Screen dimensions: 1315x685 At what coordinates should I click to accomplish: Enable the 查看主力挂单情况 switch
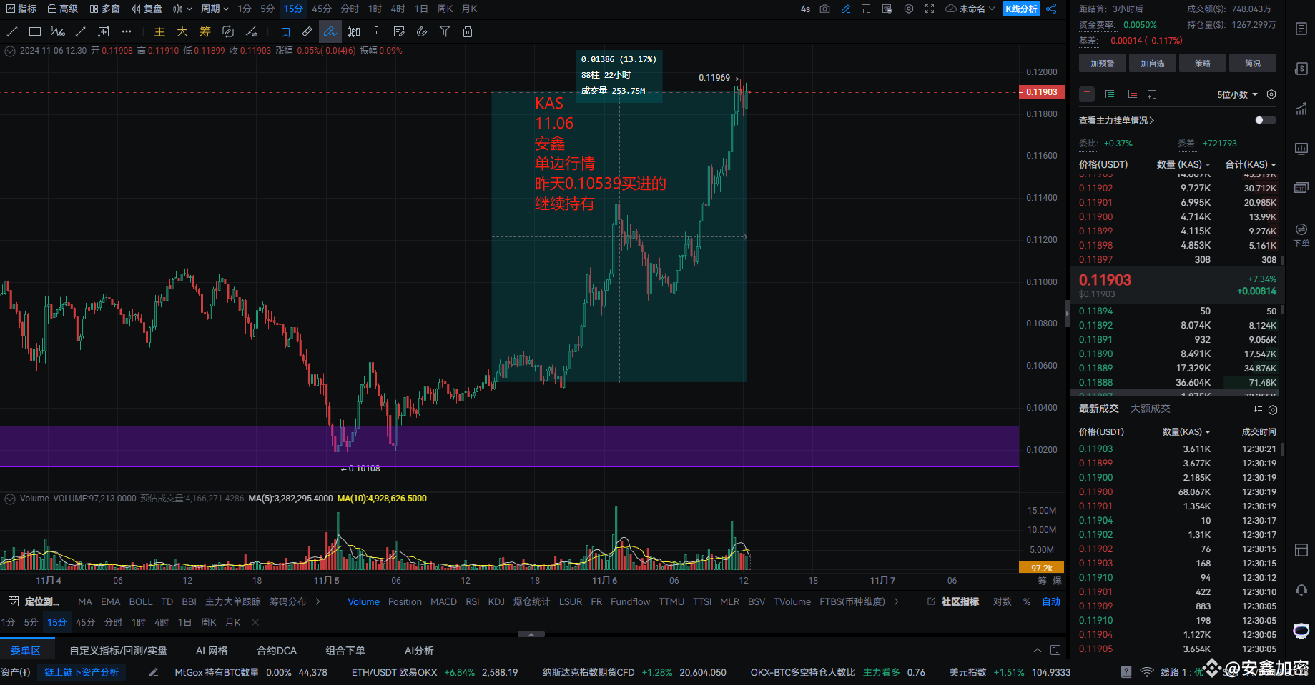[1264, 120]
